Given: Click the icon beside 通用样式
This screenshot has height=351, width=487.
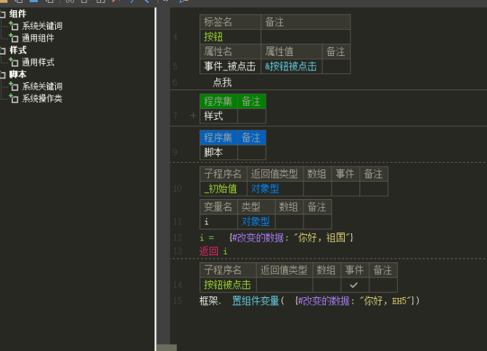Looking at the screenshot, I should (x=14, y=62).
